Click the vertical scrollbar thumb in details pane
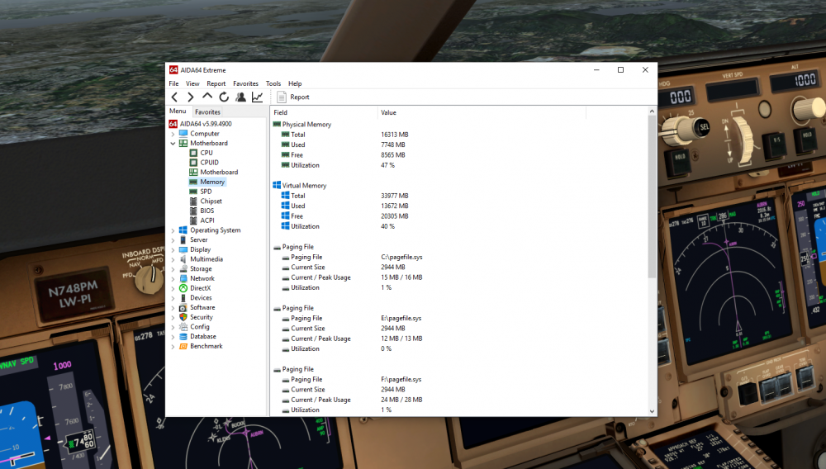826x469 pixels. [653, 197]
